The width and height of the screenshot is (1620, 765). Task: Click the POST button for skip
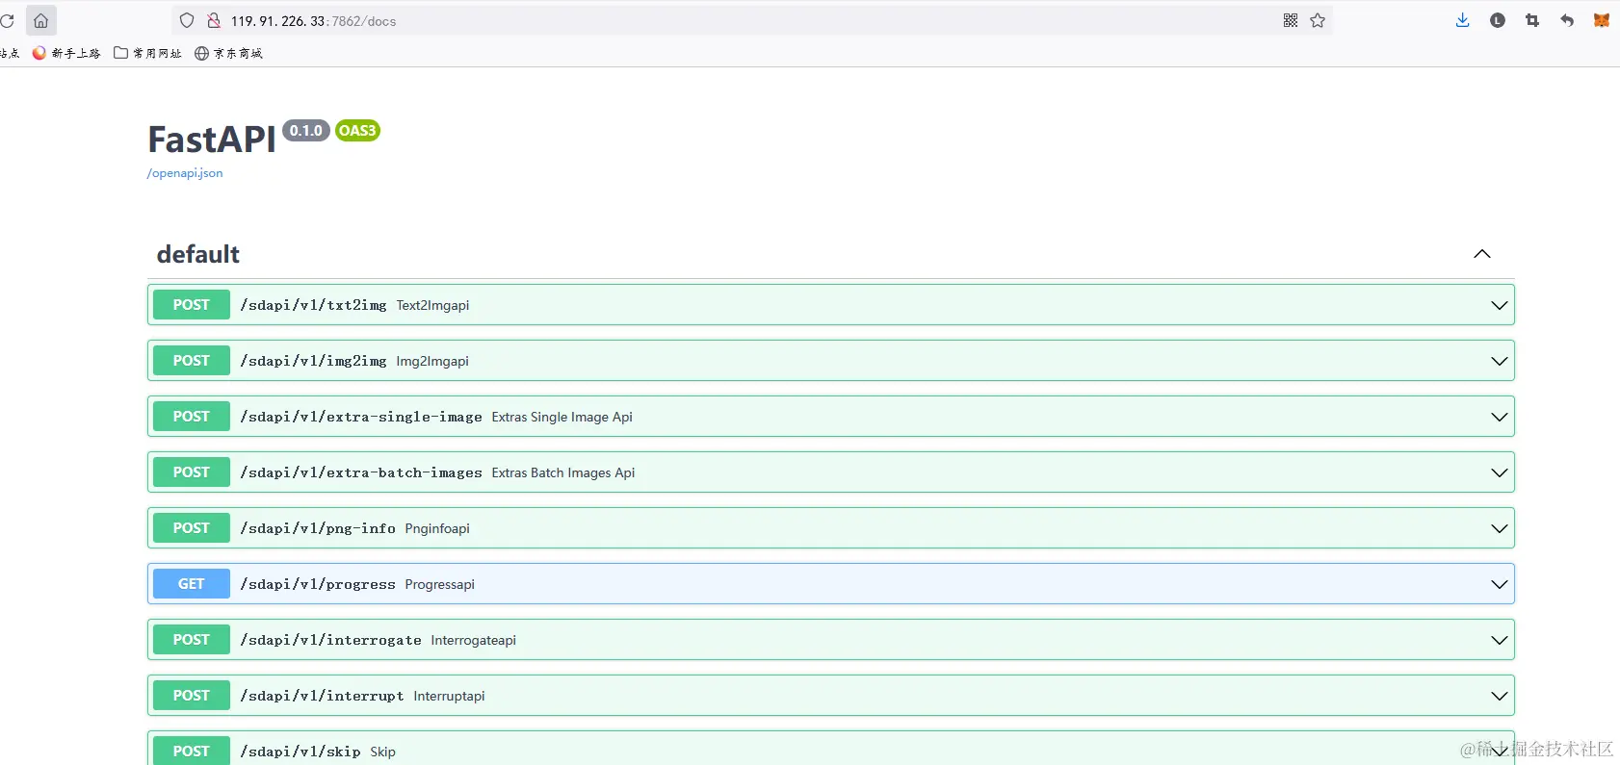[x=192, y=751]
